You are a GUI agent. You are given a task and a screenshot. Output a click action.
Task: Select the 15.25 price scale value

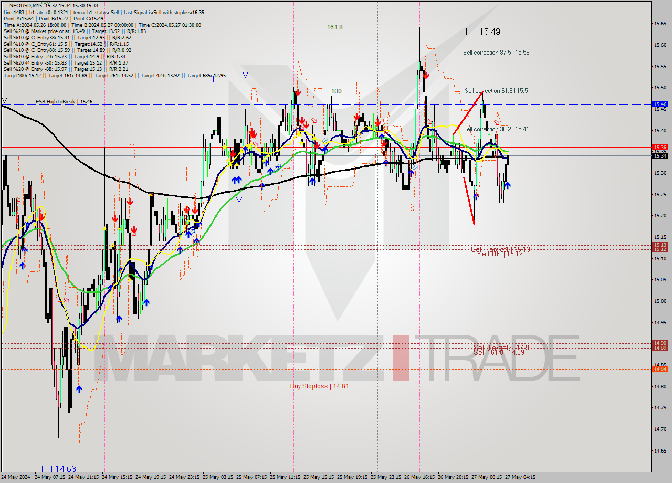pyautogui.click(x=660, y=194)
